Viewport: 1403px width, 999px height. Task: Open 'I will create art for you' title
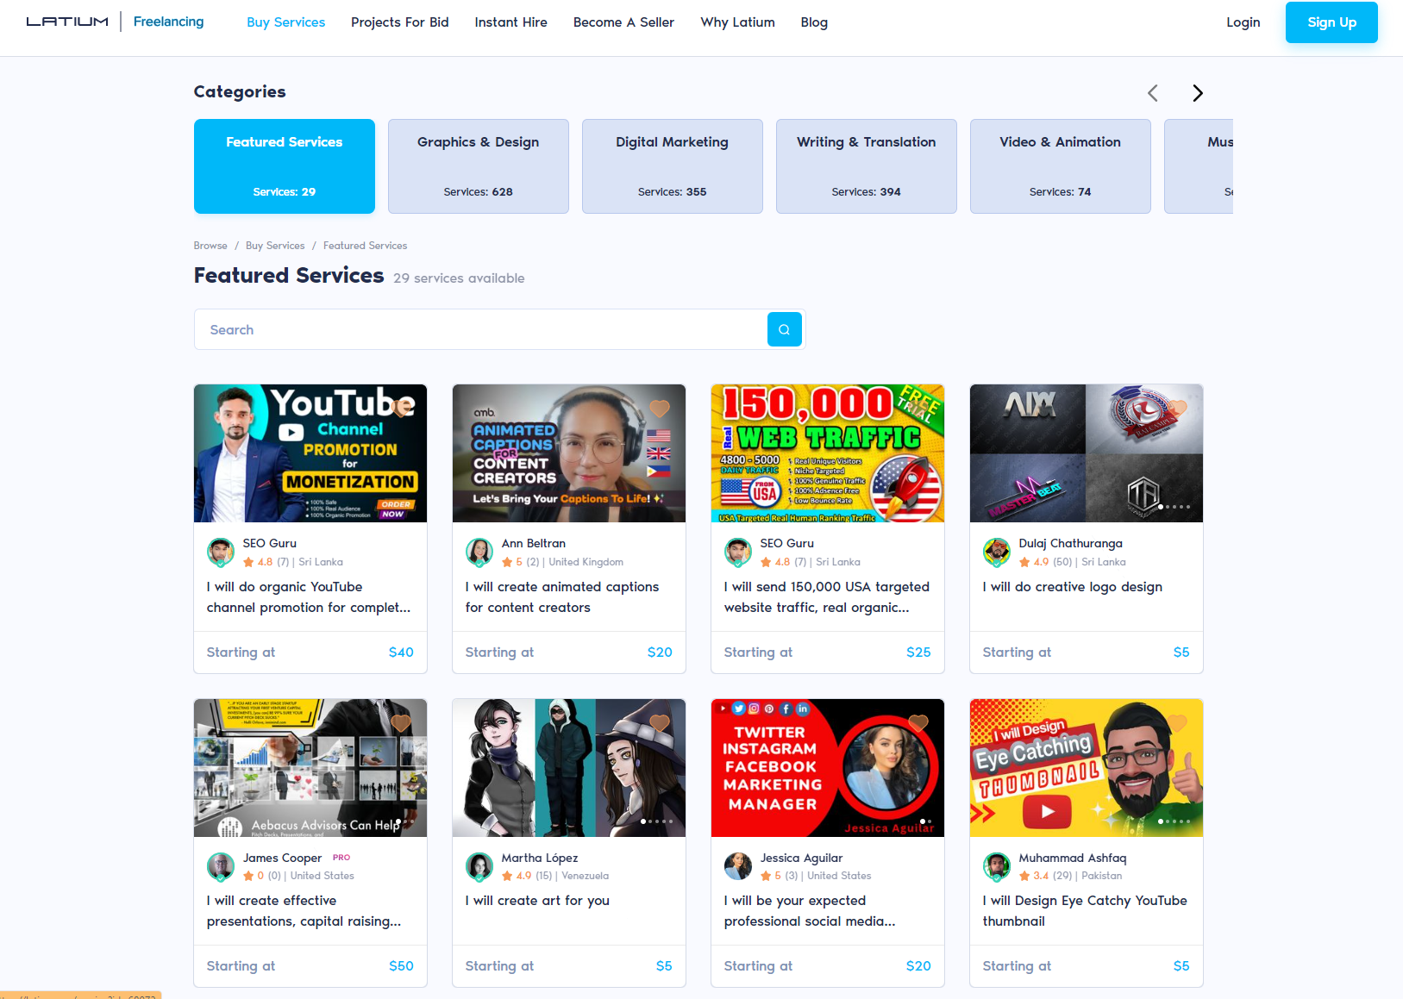pos(537,901)
